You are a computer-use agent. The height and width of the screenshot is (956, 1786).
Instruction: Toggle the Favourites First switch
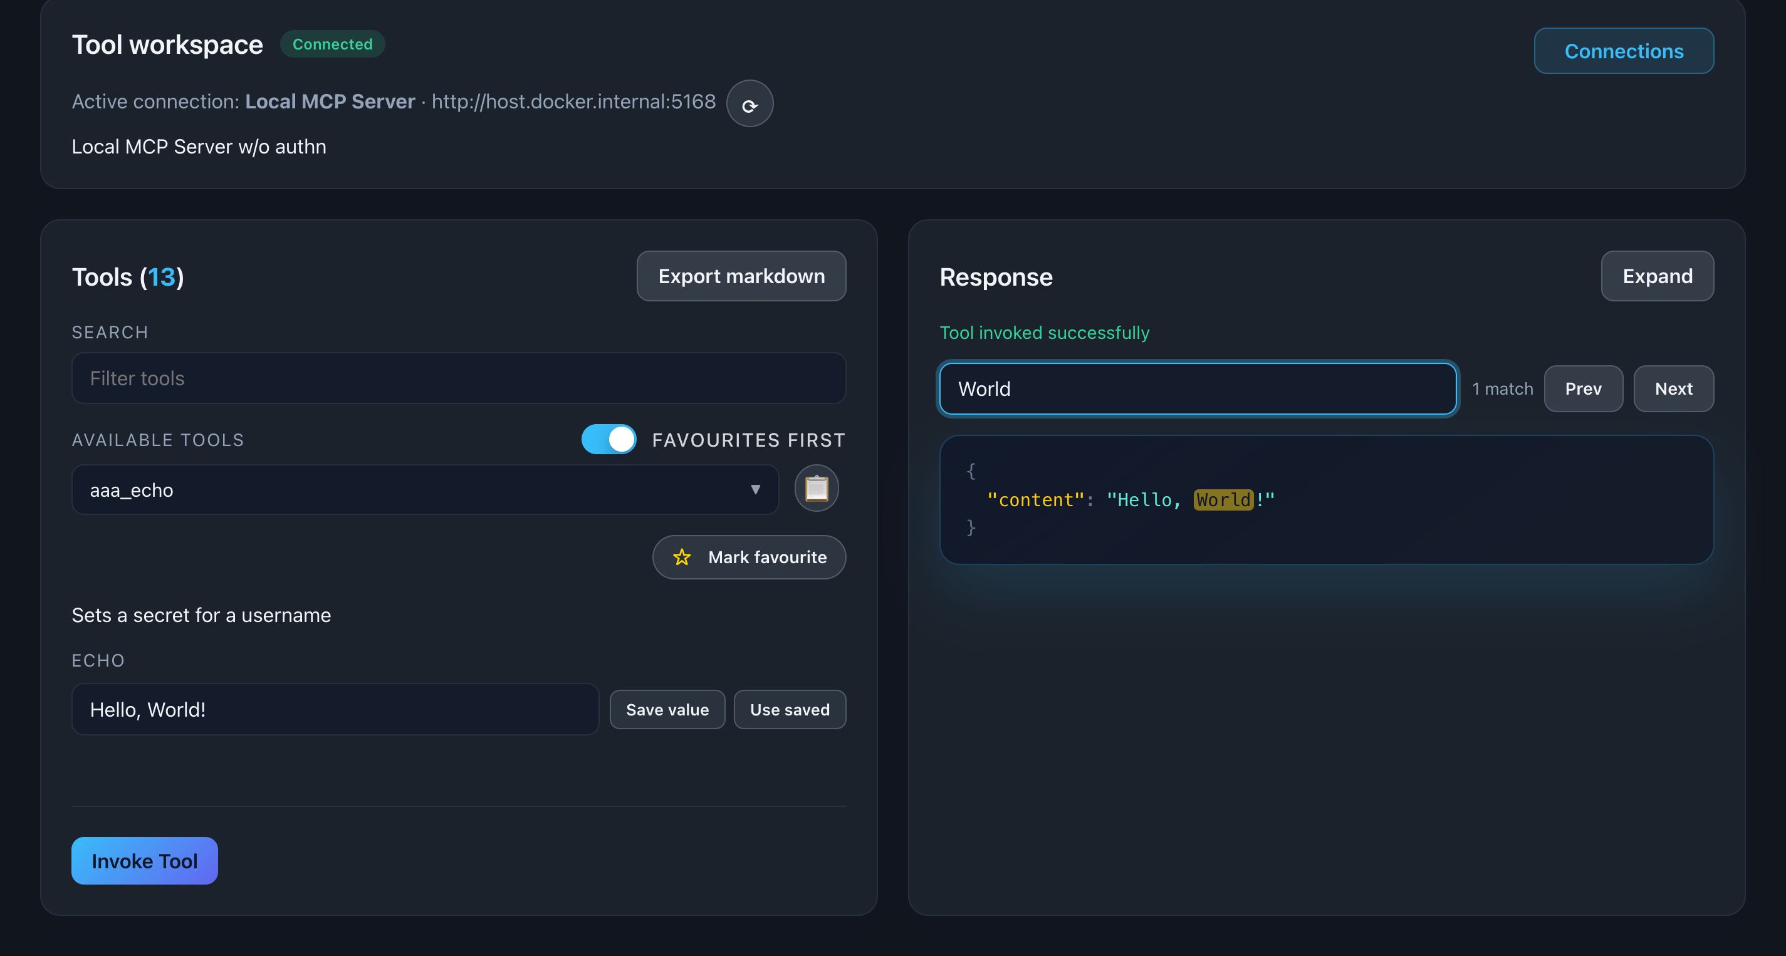pyautogui.click(x=608, y=440)
